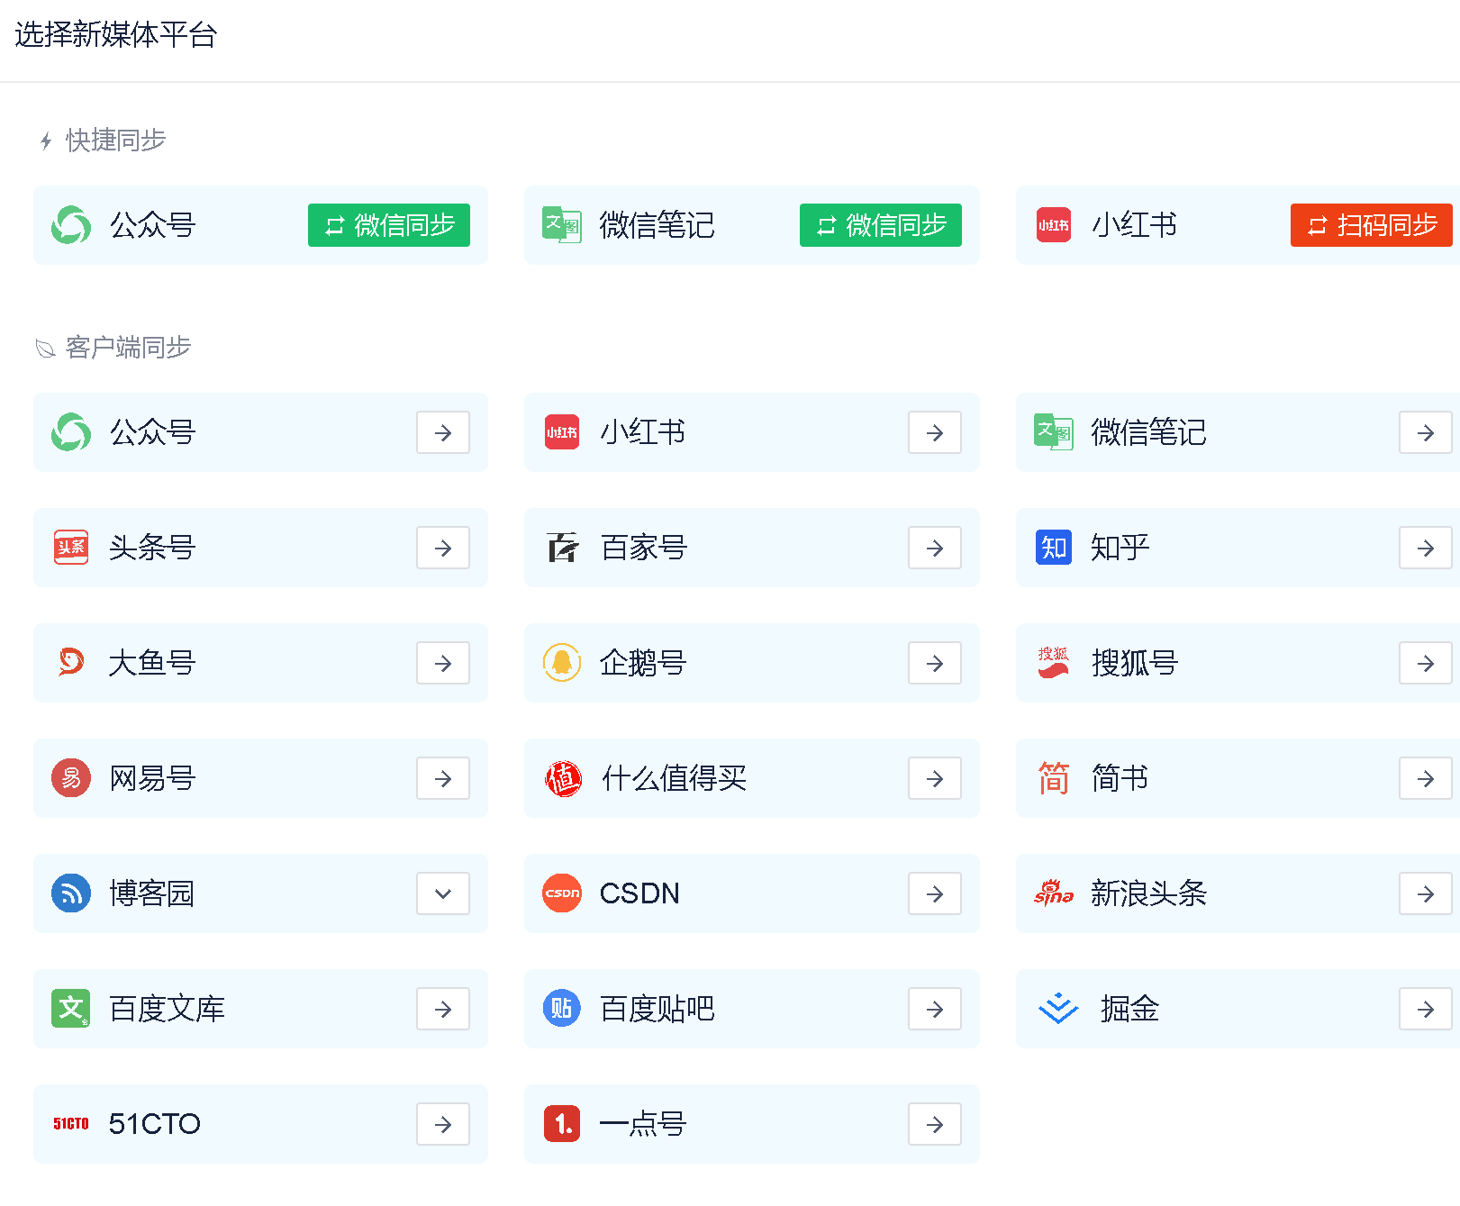Click the 知乎 platform logo icon
1460x1206 pixels.
(1053, 548)
